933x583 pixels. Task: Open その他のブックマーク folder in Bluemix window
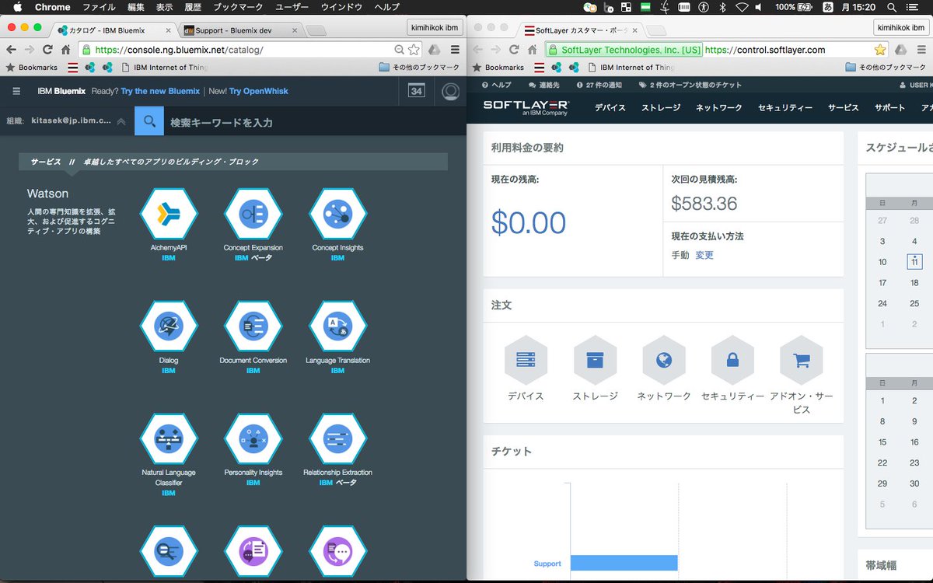(x=419, y=67)
